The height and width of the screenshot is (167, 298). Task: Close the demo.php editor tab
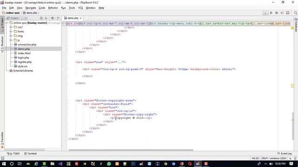[81, 18]
